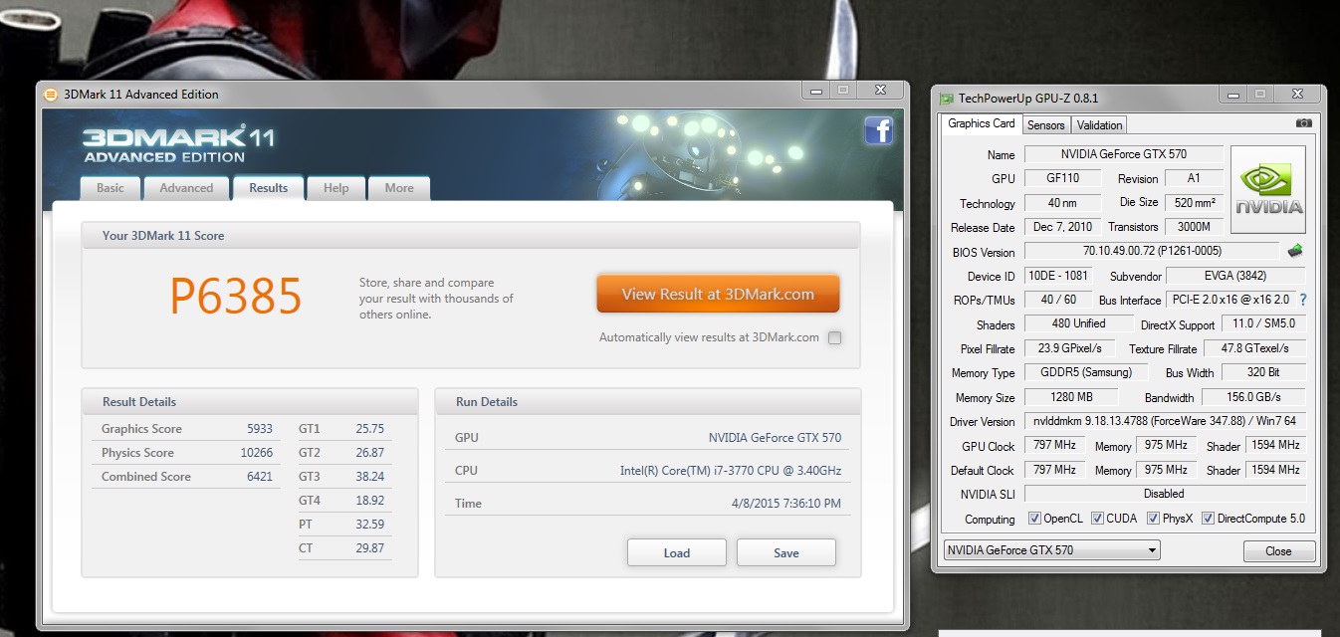Click the Release Date field Dec 7, 2010
The height and width of the screenshot is (637, 1340).
coord(1062,227)
